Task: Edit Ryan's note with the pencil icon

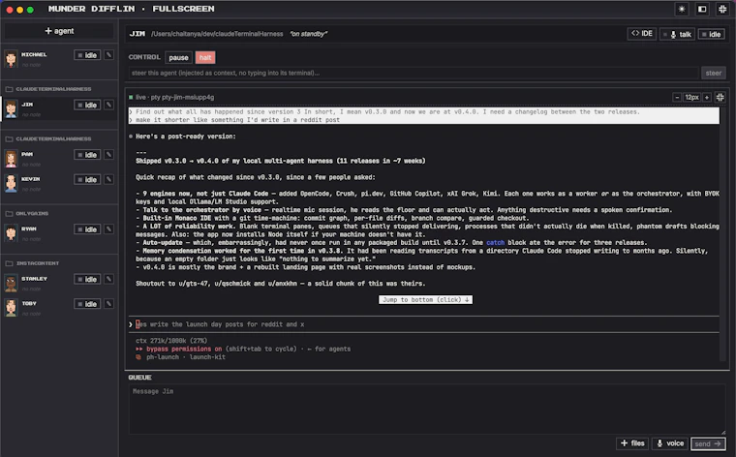Action: pos(108,228)
